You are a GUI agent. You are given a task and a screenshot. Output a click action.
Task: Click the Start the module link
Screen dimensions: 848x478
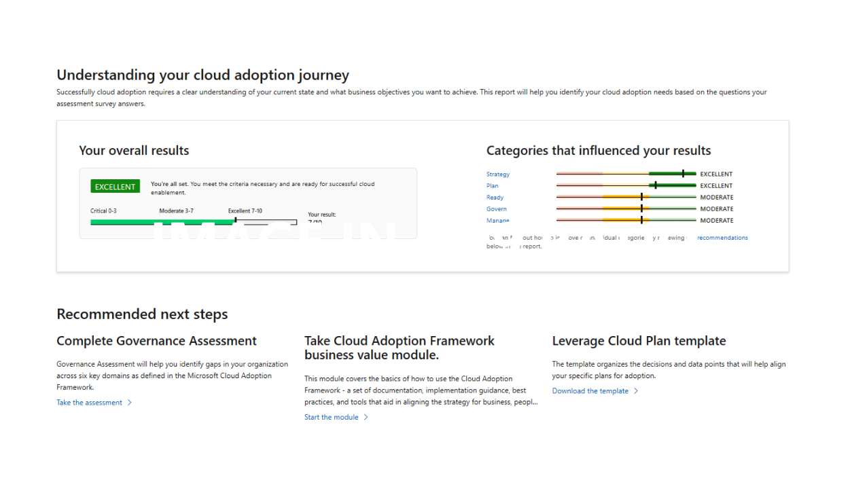(331, 418)
